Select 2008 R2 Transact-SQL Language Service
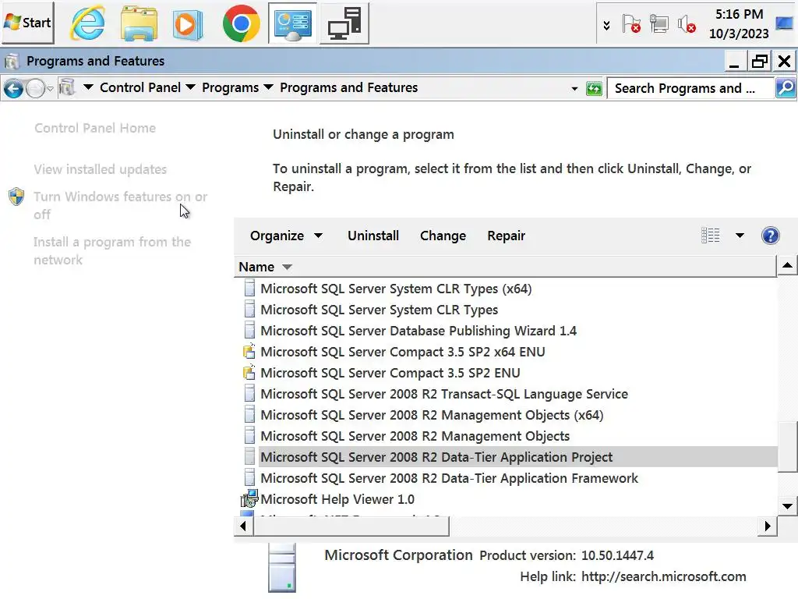The image size is (798, 599). [444, 394]
